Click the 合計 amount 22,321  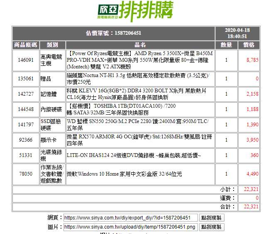251,207
